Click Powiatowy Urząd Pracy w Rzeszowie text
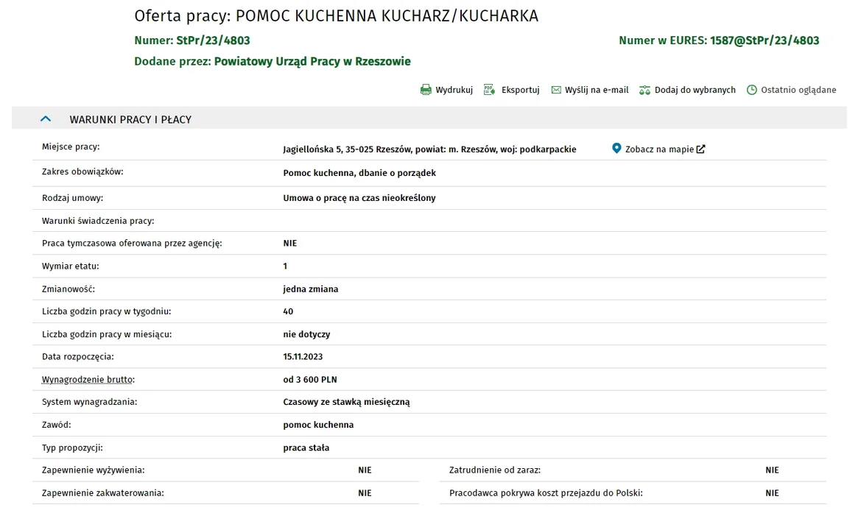This screenshot has height=530, width=861. (x=312, y=61)
